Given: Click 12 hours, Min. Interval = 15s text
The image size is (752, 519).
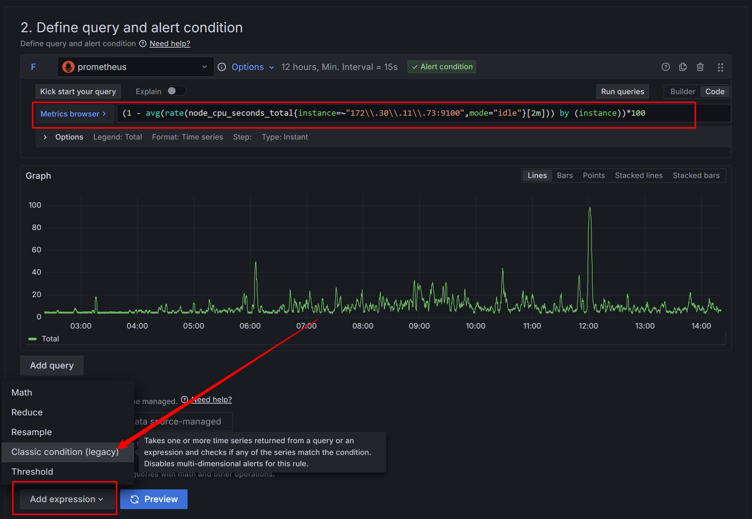Looking at the screenshot, I should [339, 67].
